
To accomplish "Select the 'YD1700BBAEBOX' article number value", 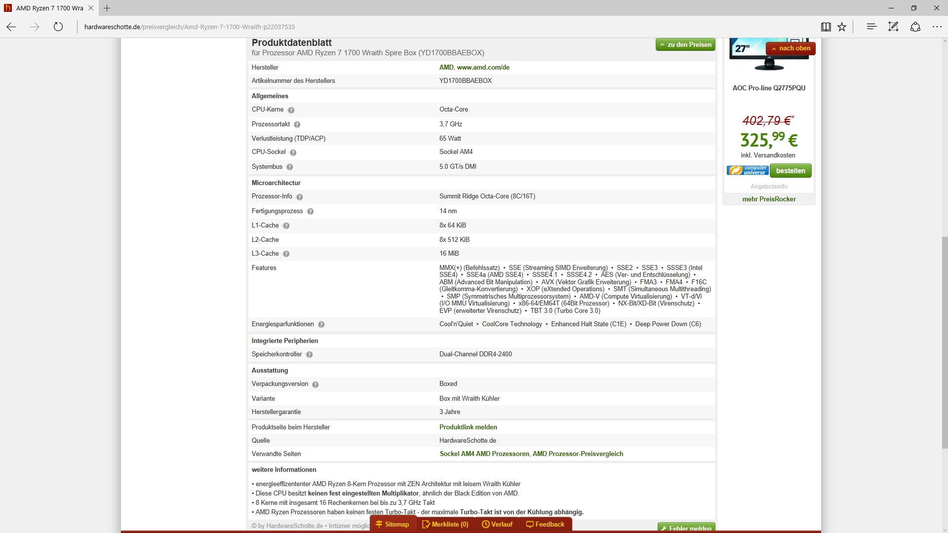I will click(466, 80).
